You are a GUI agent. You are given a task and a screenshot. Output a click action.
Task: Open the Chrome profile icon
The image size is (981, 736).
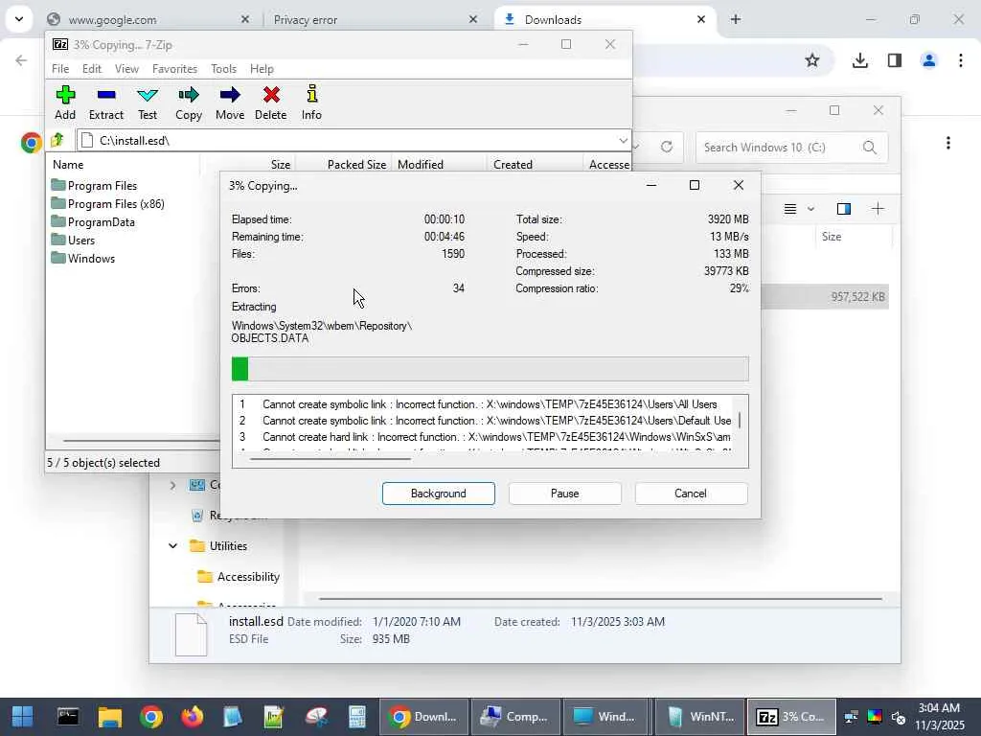[x=929, y=60]
